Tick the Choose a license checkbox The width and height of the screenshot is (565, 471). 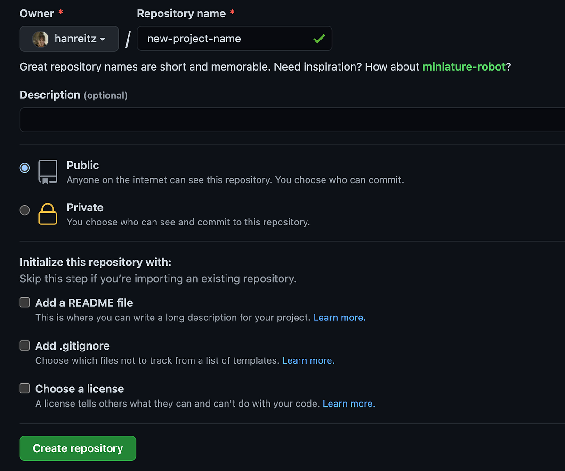24,389
